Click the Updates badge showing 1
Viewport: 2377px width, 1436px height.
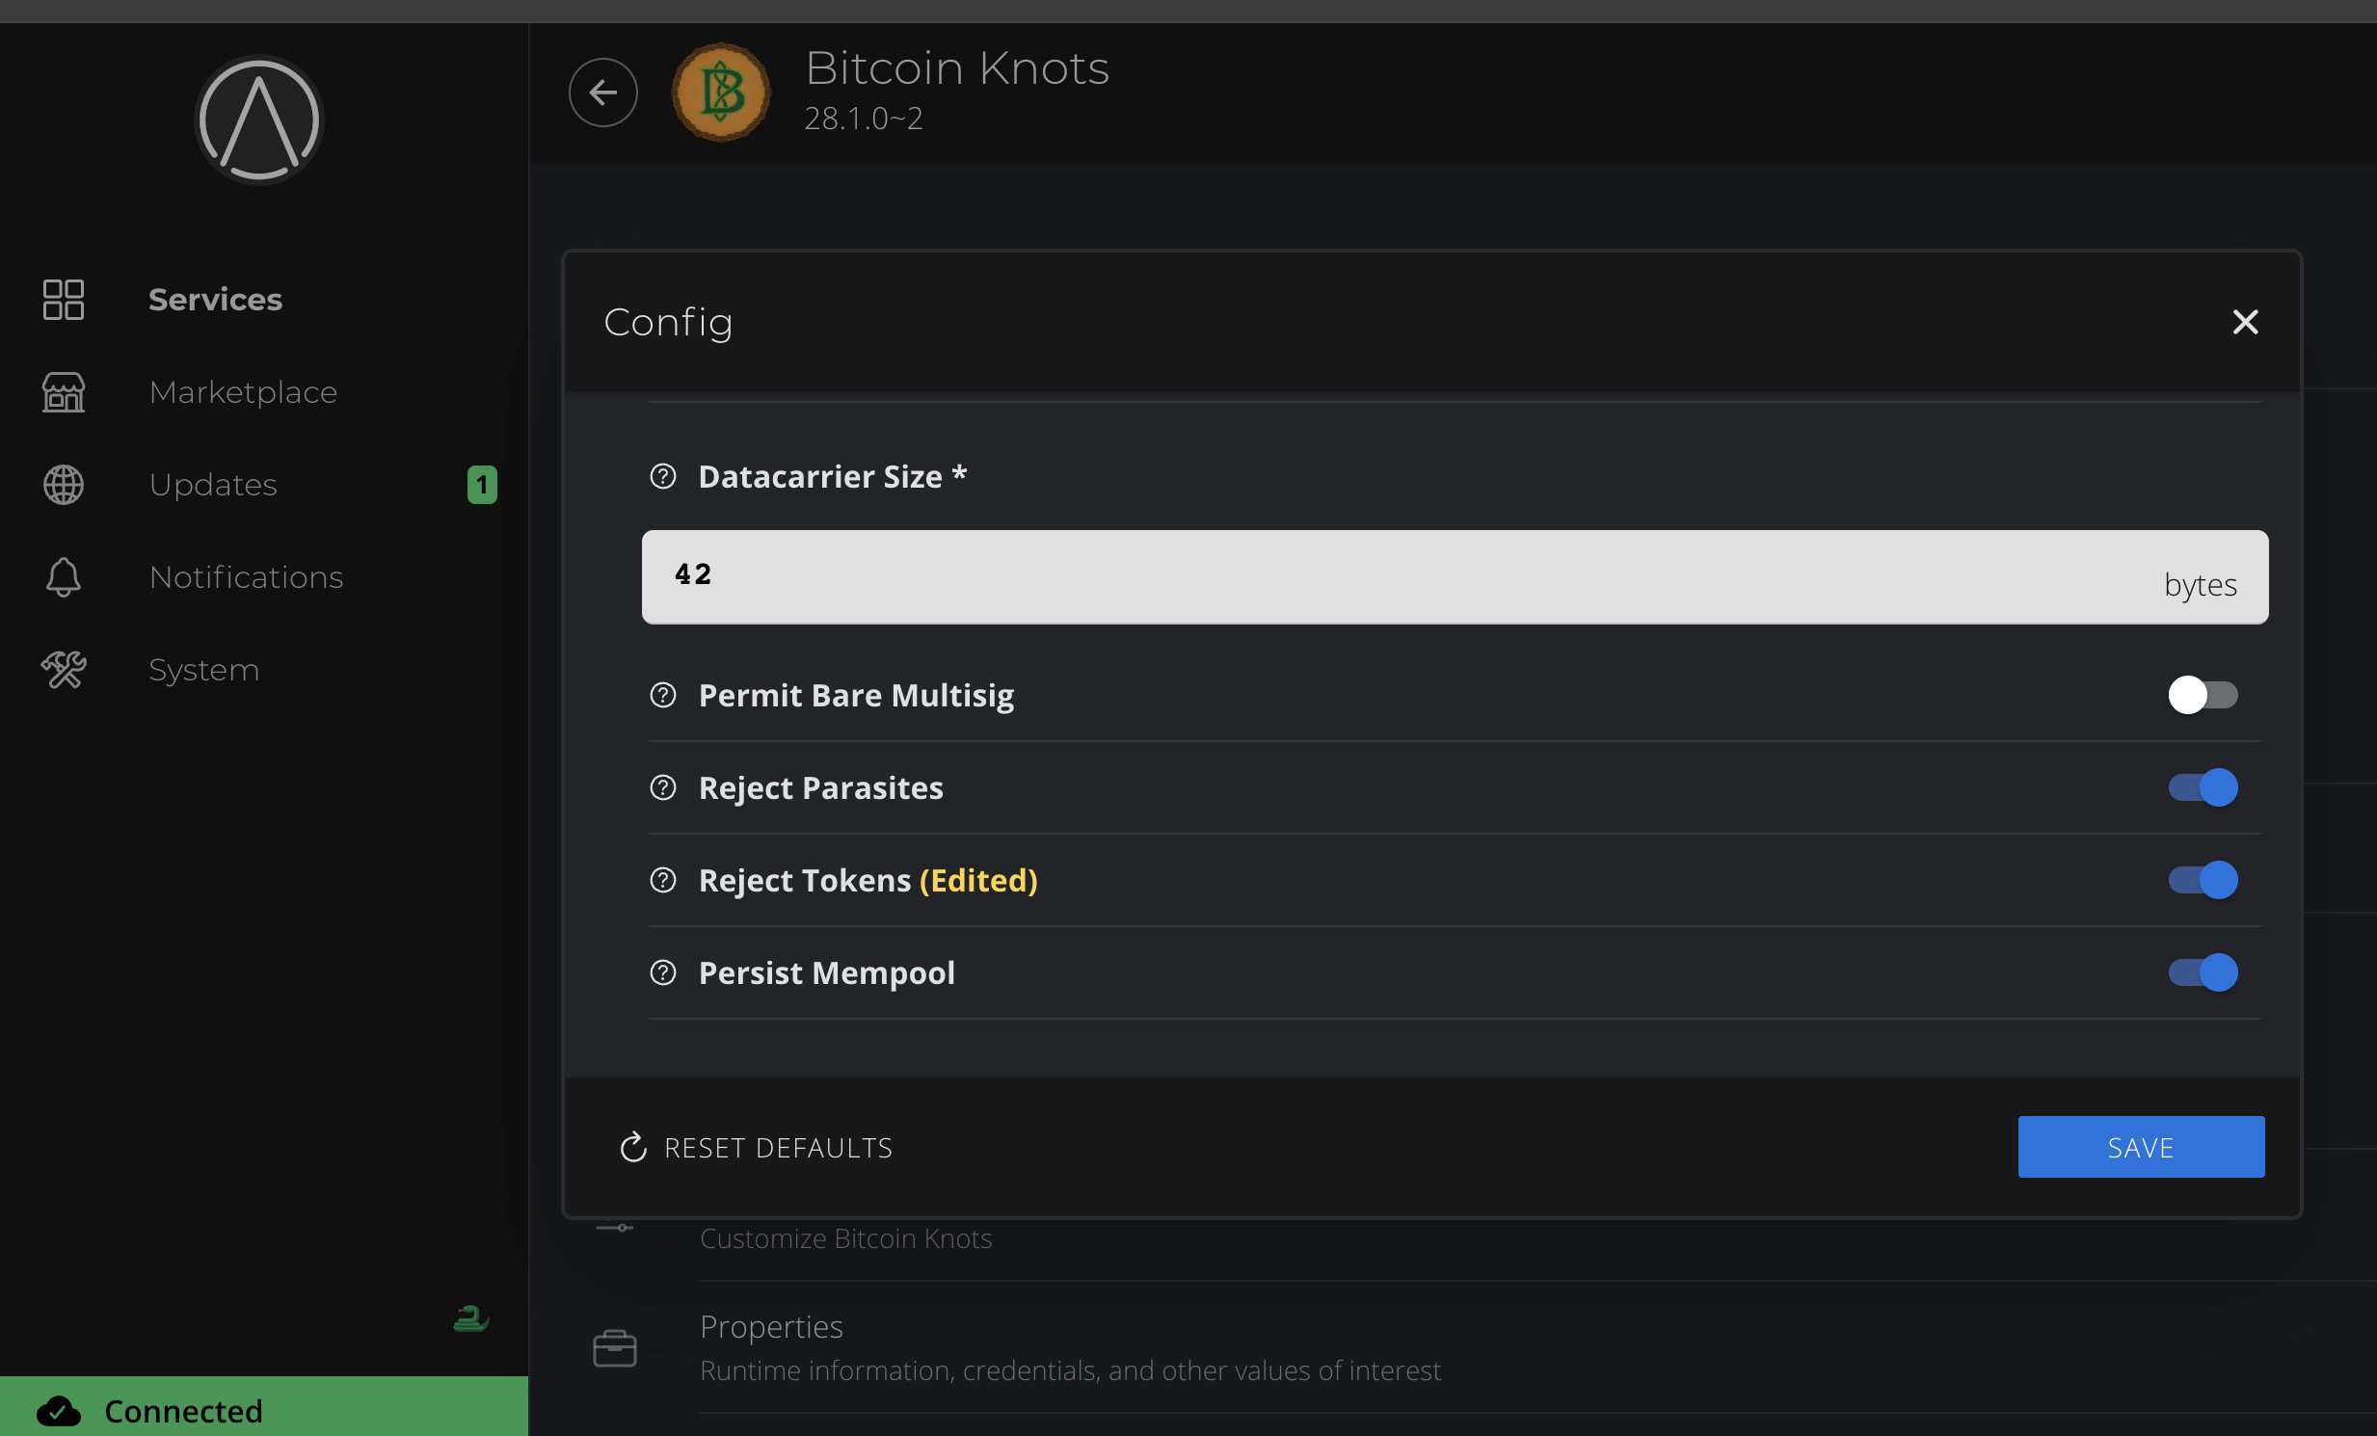[x=482, y=485]
